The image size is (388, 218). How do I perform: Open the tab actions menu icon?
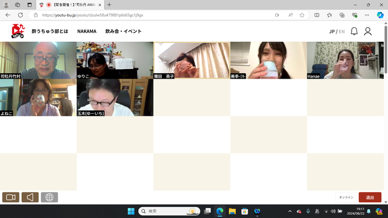pyautogui.click(x=30, y=5)
